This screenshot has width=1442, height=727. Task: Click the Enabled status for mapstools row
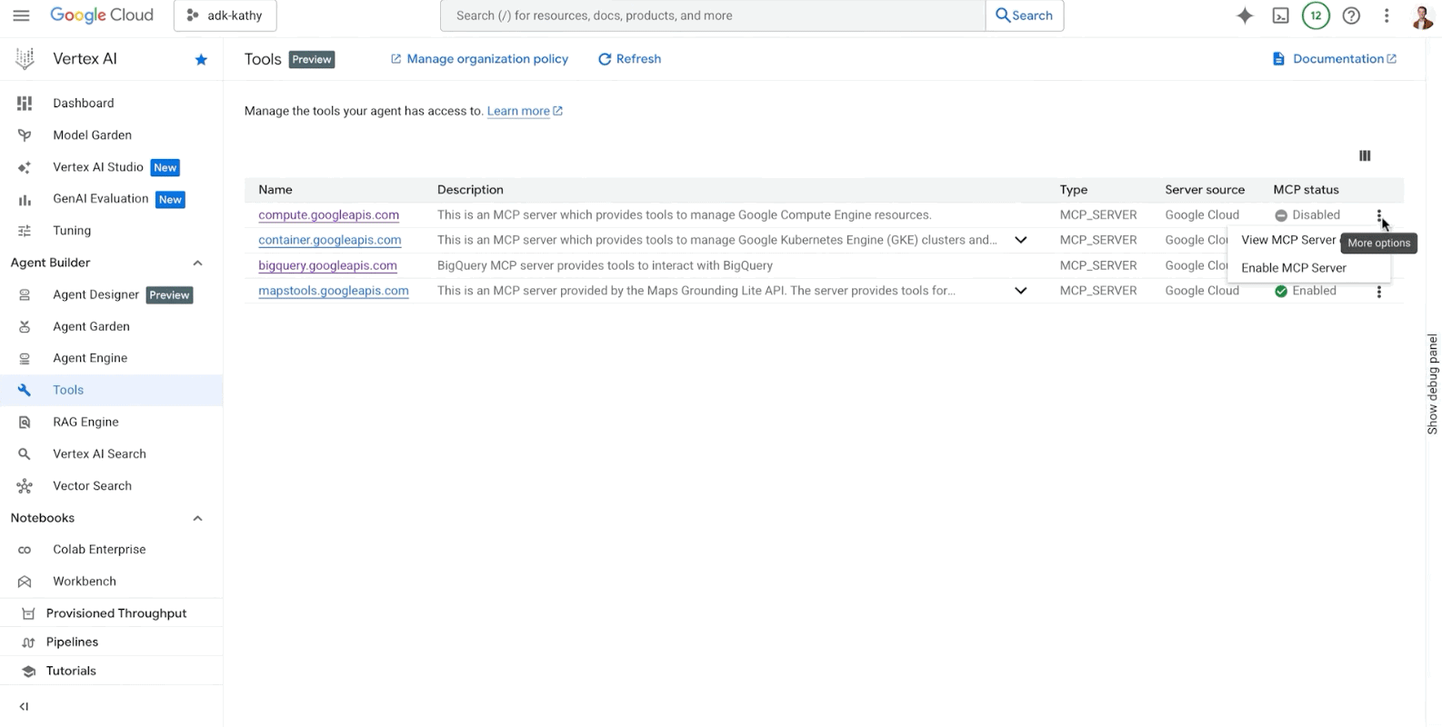[1306, 291]
